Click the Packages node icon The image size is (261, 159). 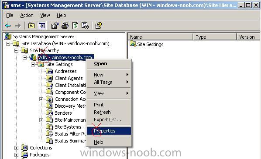pyautogui.click(x=24, y=155)
